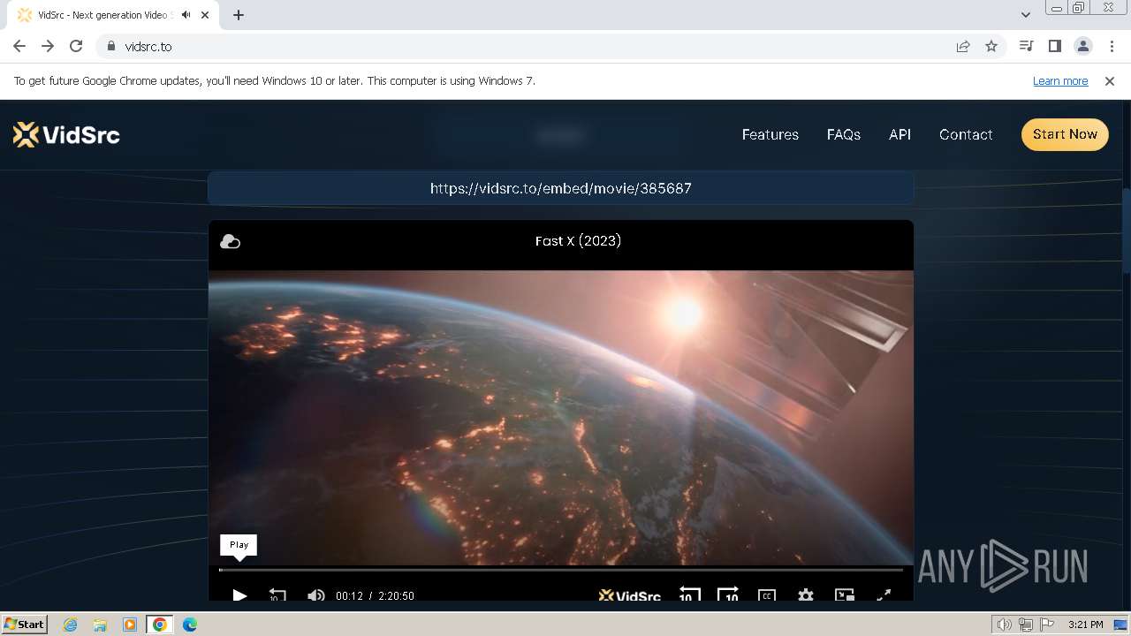
Task: Open media controls in Chrome toolbar
Action: pos(1026,46)
